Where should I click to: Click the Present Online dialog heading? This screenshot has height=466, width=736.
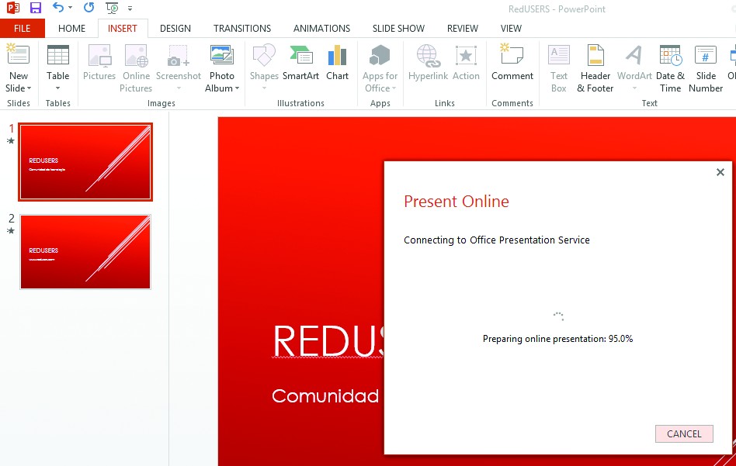tap(457, 201)
